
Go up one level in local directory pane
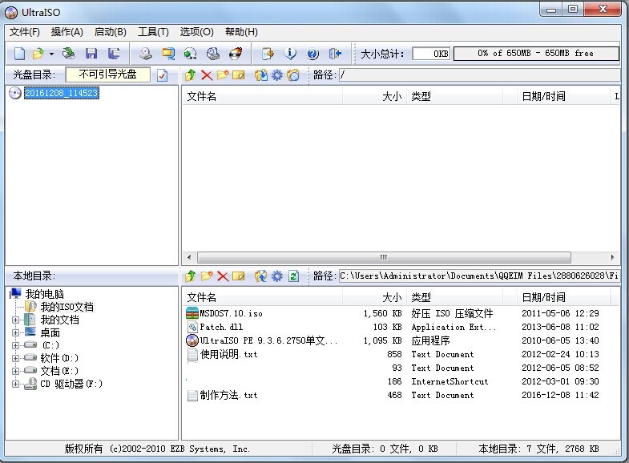(x=191, y=276)
